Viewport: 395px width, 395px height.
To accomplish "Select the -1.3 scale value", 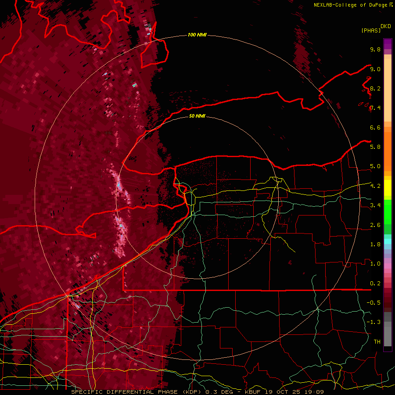I will click(x=373, y=322).
